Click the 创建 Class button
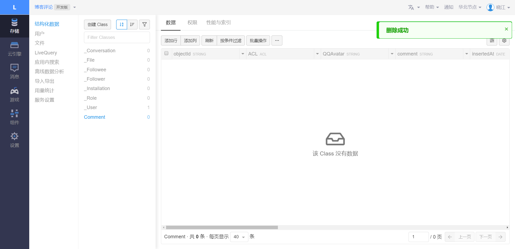Viewport: 515px width, 249px height. [97, 24]
